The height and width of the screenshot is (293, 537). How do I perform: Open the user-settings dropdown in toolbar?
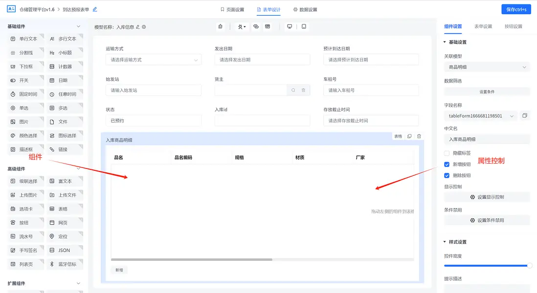242,27
